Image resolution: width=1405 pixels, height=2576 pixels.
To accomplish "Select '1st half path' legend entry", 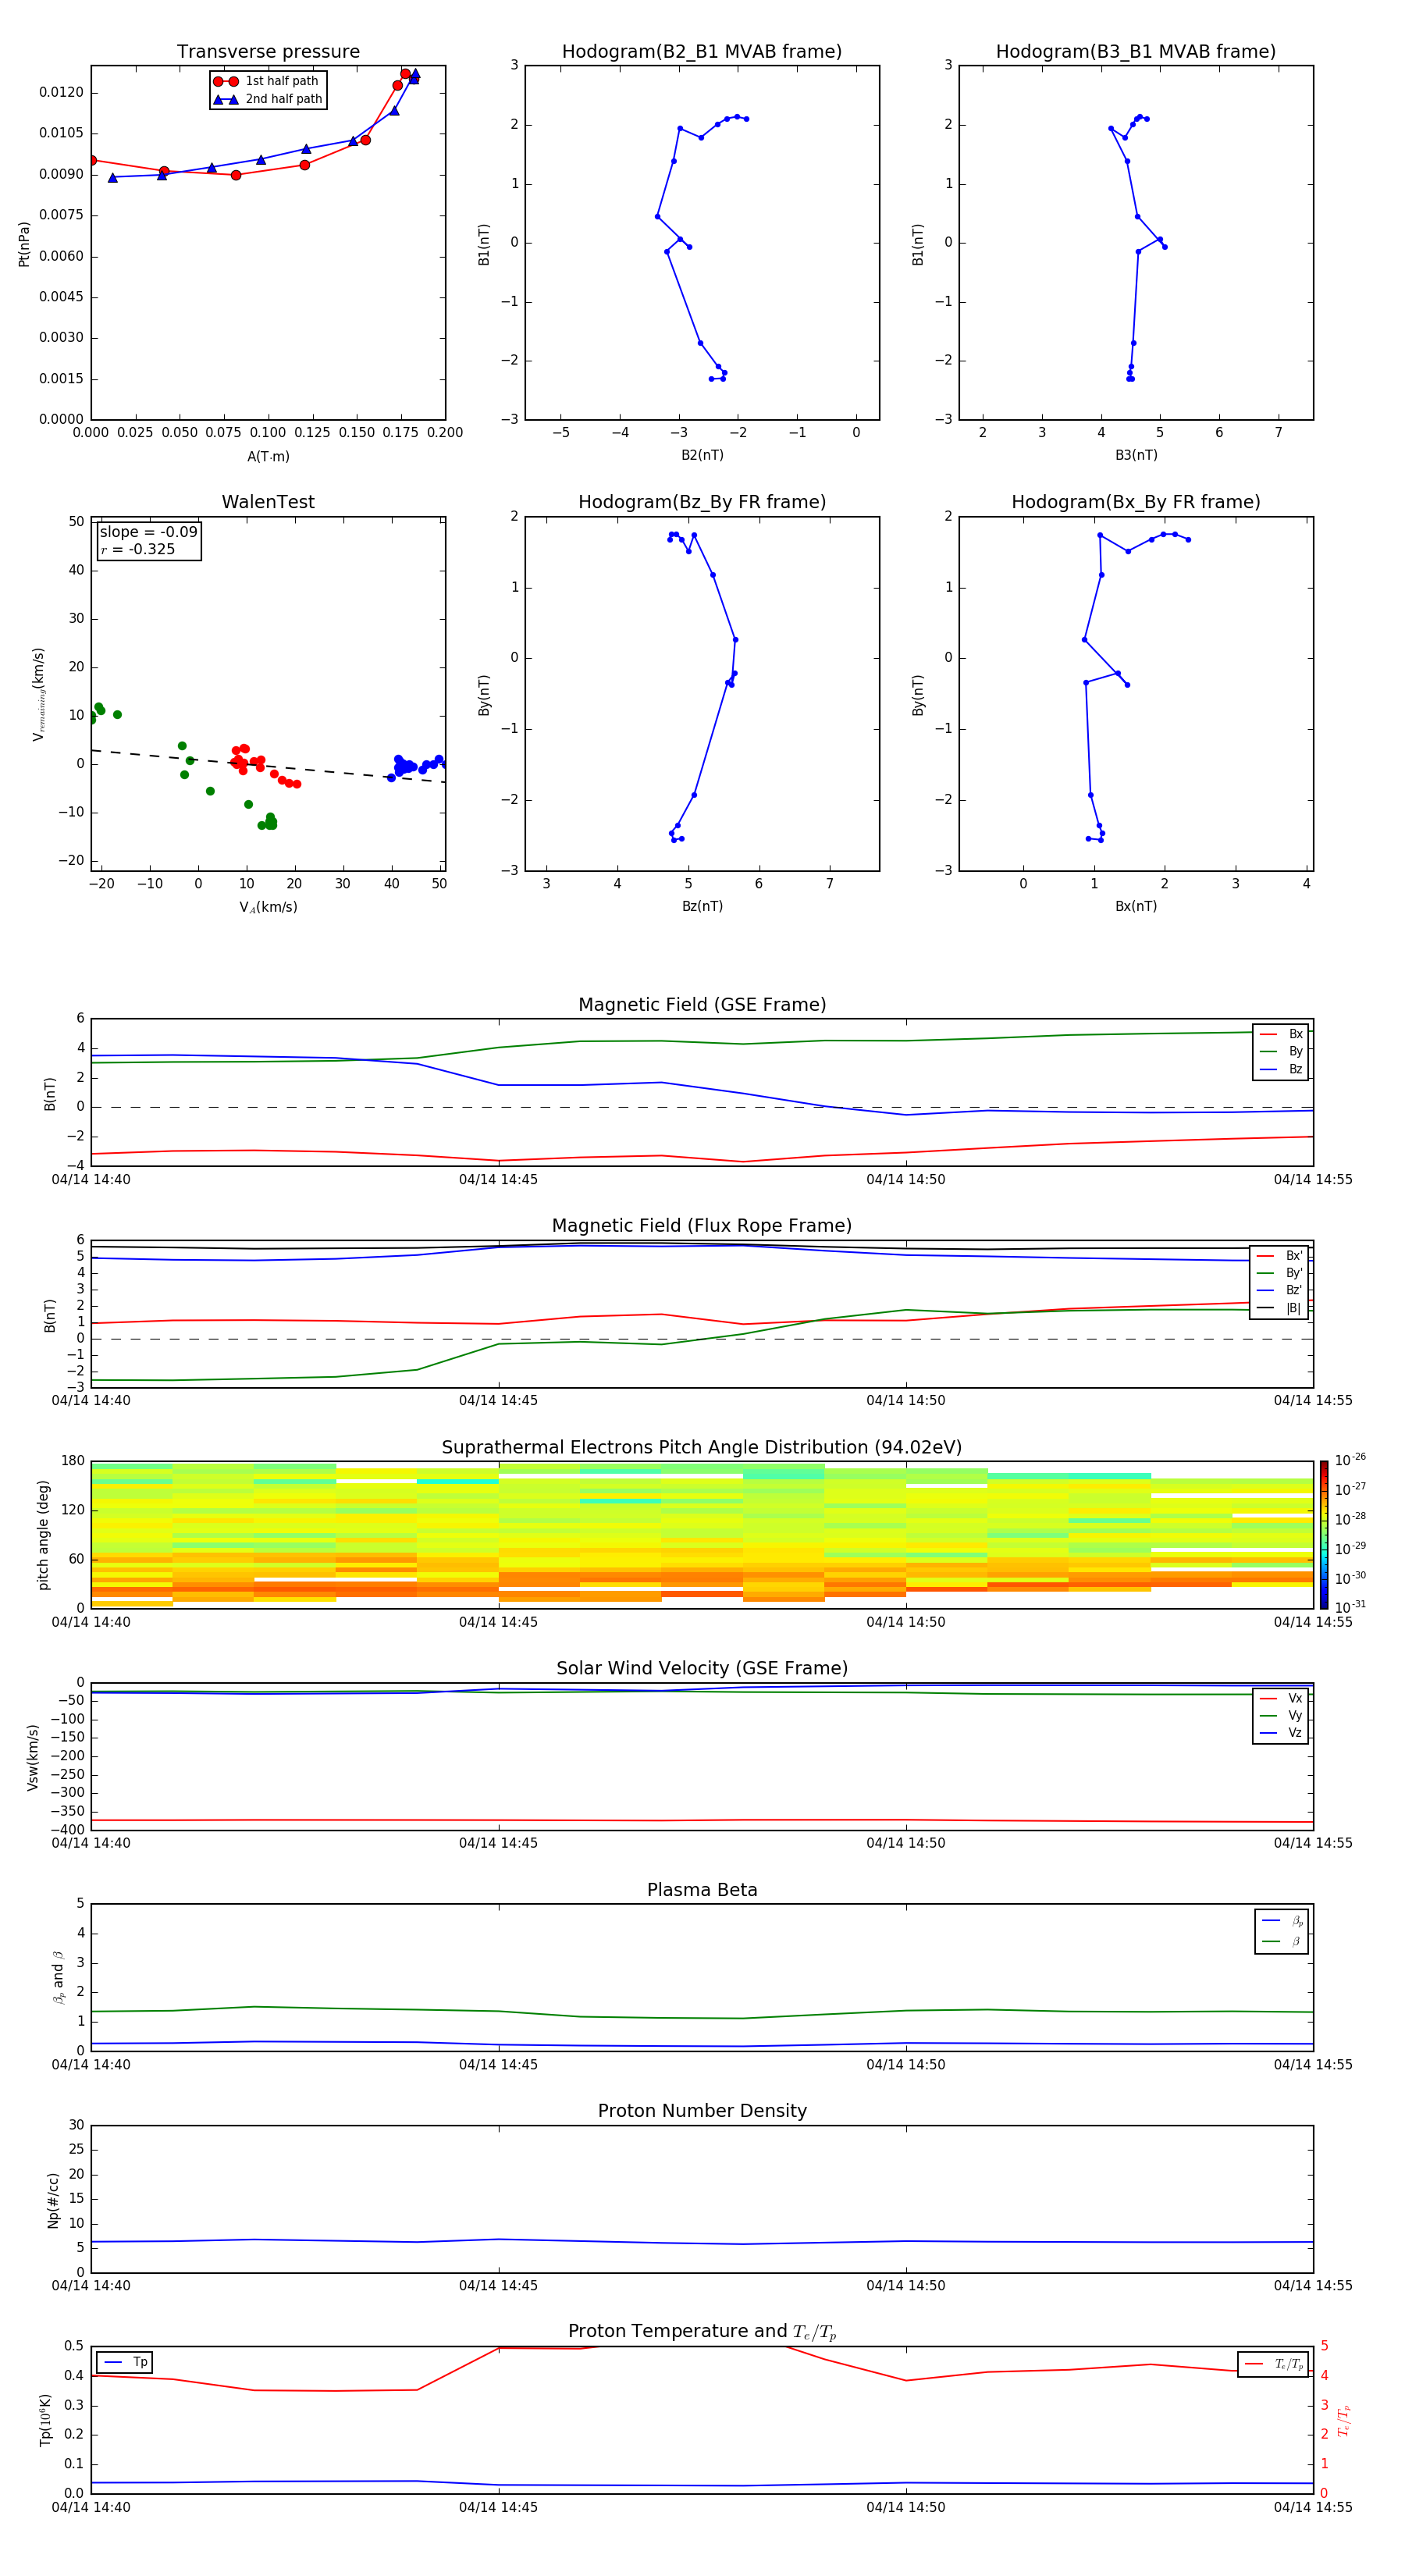I will coord(267,81).
